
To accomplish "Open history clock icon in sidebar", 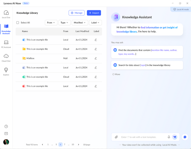I will (x=6, y=126).
